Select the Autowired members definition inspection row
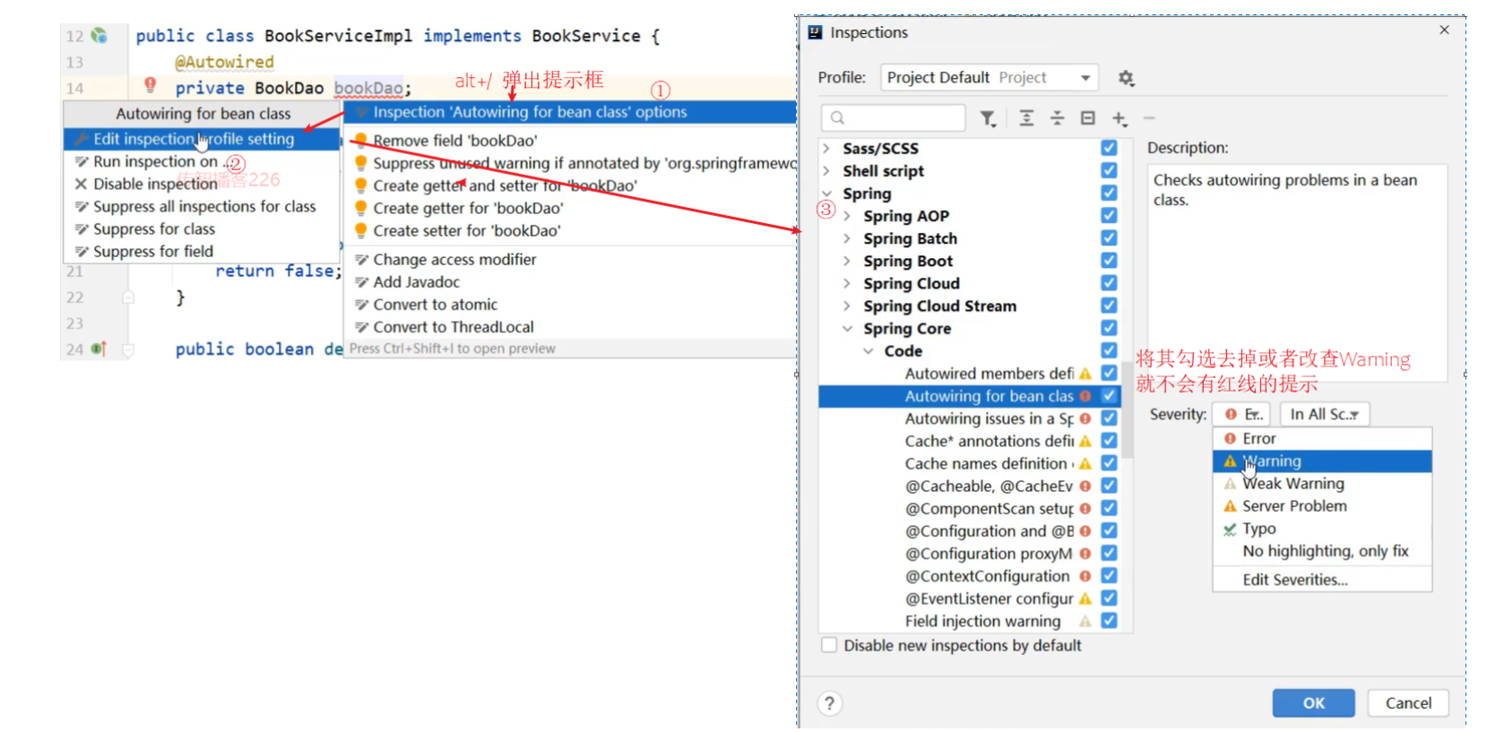1504x732 pixels. click(x=969, y=373)
